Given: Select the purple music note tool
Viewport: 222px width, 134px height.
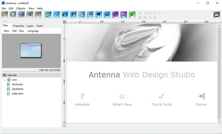Looking at the screenshot, I should coord(115,15).
